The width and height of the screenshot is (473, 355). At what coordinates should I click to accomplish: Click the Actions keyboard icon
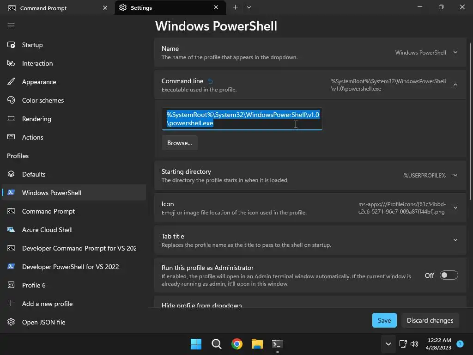tap(11, 137)
